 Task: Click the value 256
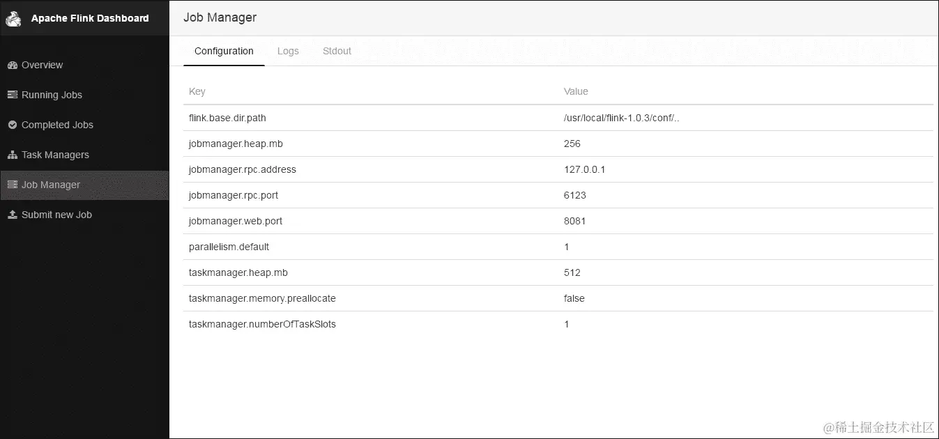[x=572, y=144]
